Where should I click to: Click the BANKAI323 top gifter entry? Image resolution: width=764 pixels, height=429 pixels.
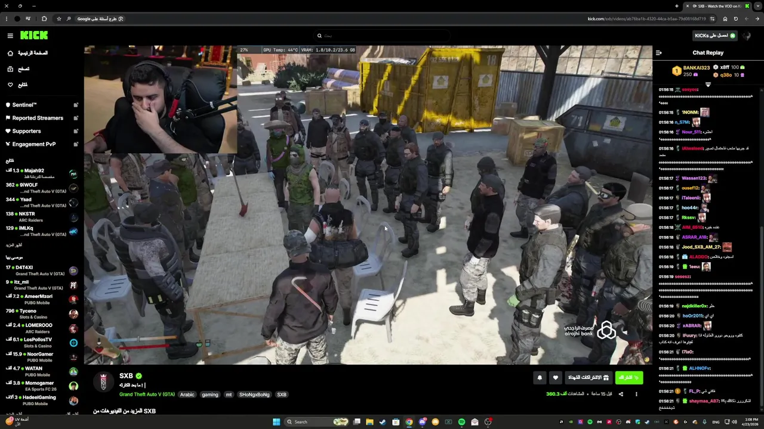click(x=691, y=71)
